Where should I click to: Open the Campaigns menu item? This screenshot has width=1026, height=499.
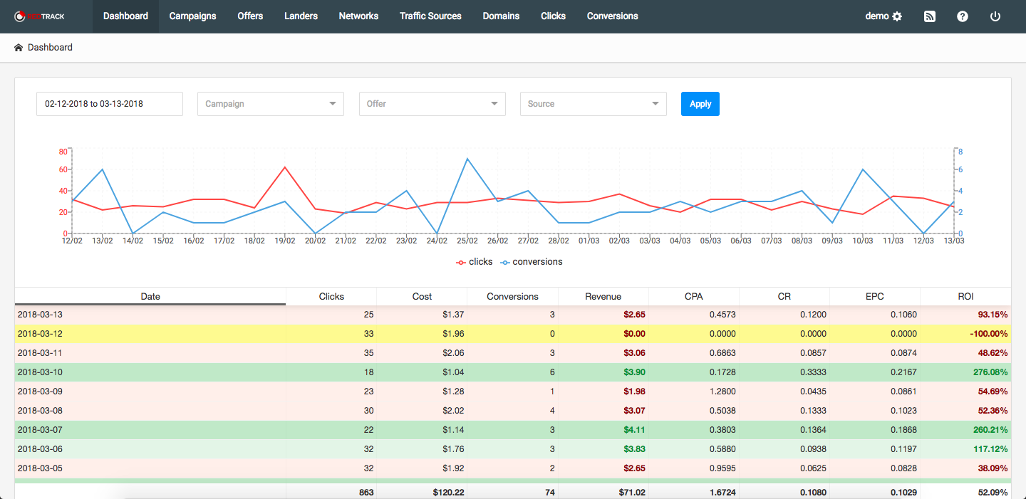192,16
